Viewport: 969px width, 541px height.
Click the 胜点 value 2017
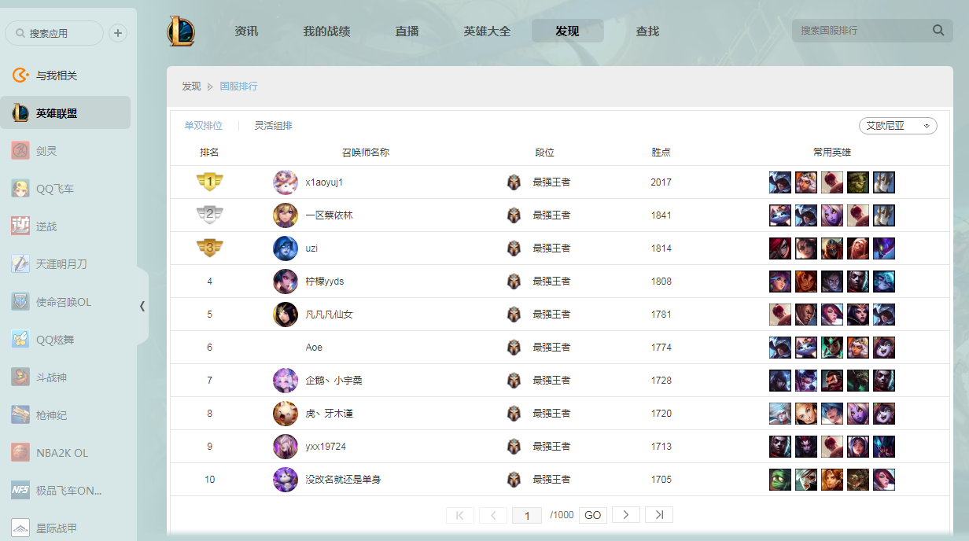click(661, 182)
